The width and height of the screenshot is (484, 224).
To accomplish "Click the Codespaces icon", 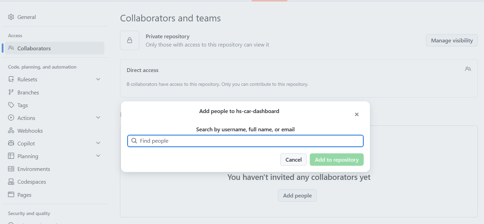I will [11, 182].
